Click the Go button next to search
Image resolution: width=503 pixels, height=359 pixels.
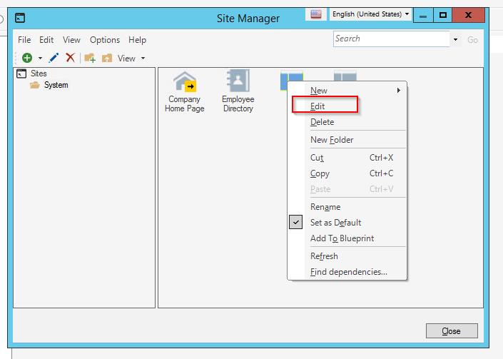pos(472,40)
